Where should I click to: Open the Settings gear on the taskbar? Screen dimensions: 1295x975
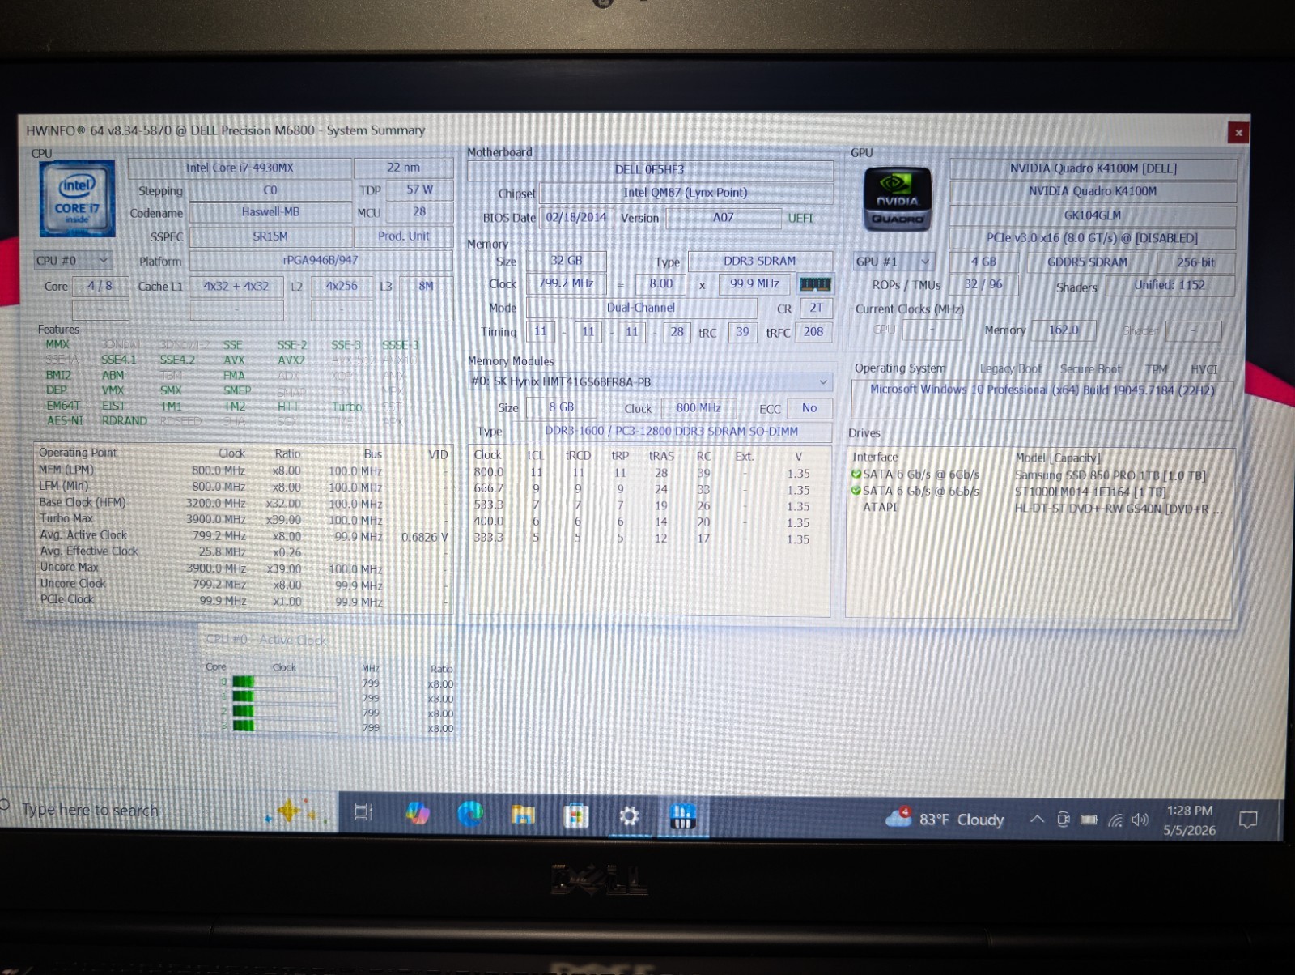tap(629, 816)
